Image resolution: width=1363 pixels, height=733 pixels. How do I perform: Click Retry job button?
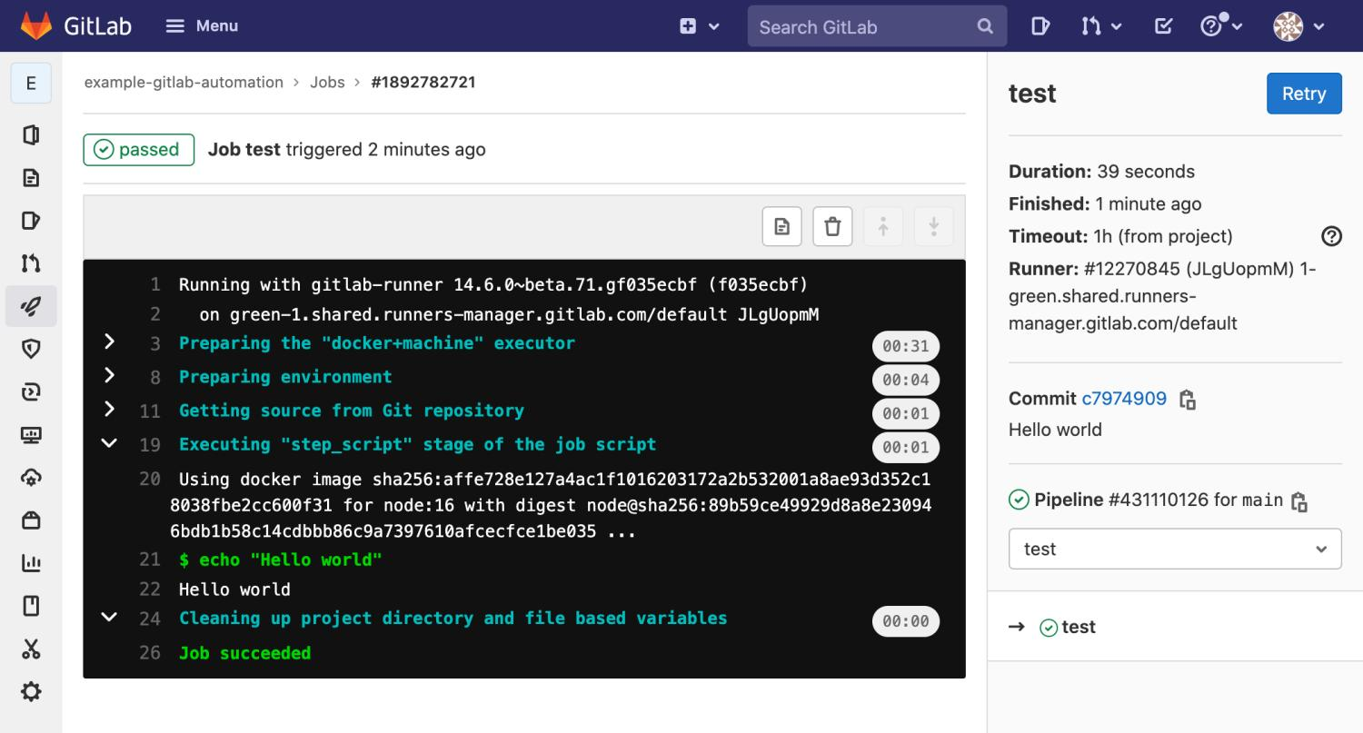[1304, 94]
